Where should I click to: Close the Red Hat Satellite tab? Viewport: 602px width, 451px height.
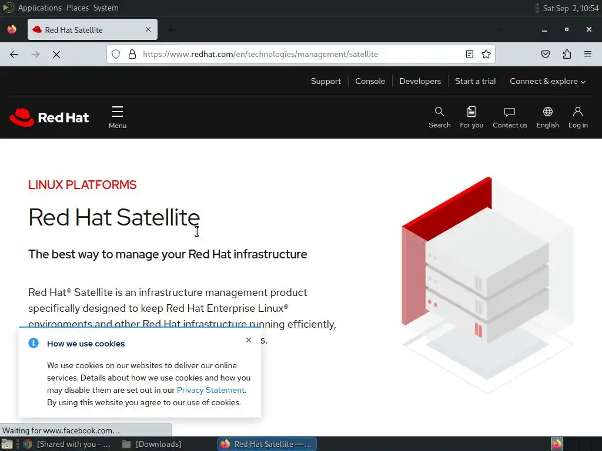(148, 29)
